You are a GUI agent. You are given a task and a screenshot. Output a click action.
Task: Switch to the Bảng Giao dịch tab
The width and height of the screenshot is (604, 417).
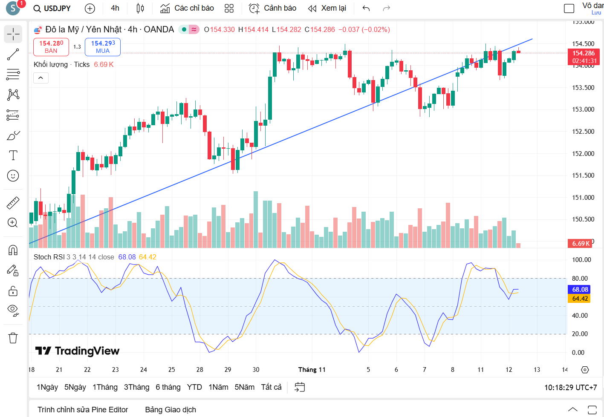(x=171, y=409)
